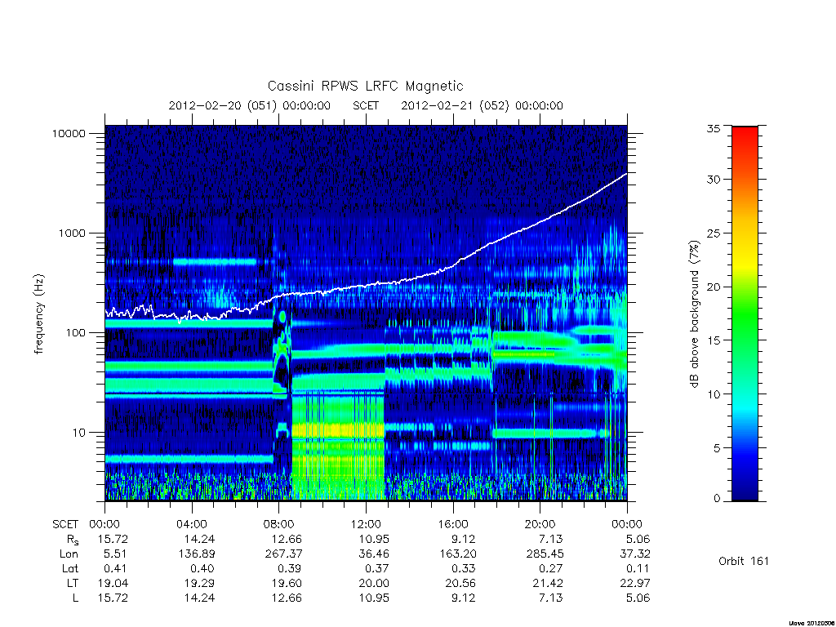Click the 'LT' row label
836x627 pixels.
click(73, 583)
